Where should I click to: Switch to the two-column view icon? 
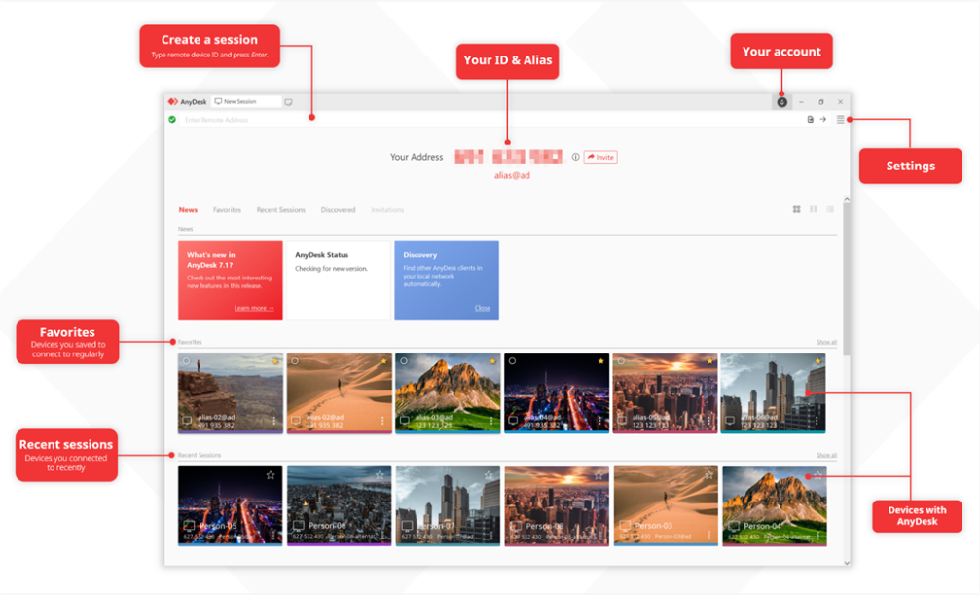pos(814,209)
